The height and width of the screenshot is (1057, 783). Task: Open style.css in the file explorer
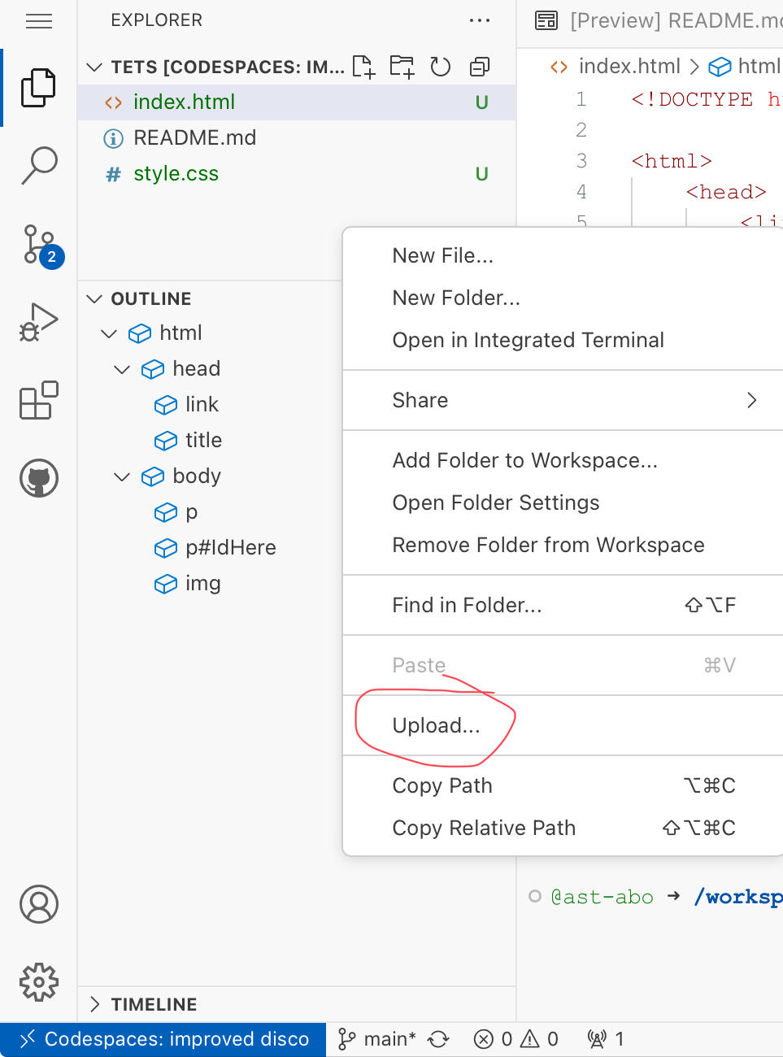[176, 174]
